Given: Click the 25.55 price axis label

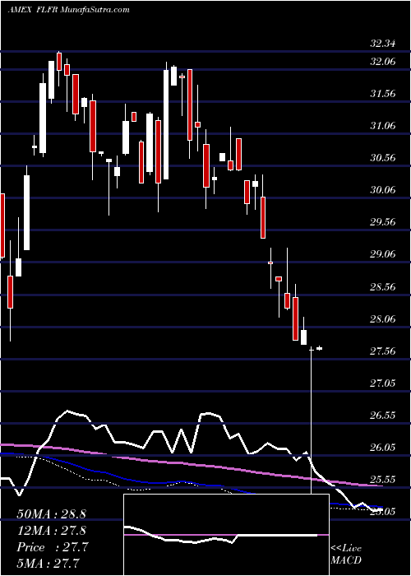Looking at the screenshot, I should 383,480.
